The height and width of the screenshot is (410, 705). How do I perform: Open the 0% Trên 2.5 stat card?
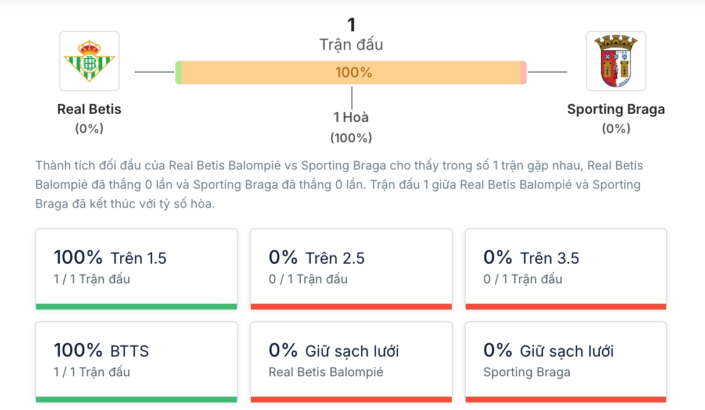coord(351,268)
